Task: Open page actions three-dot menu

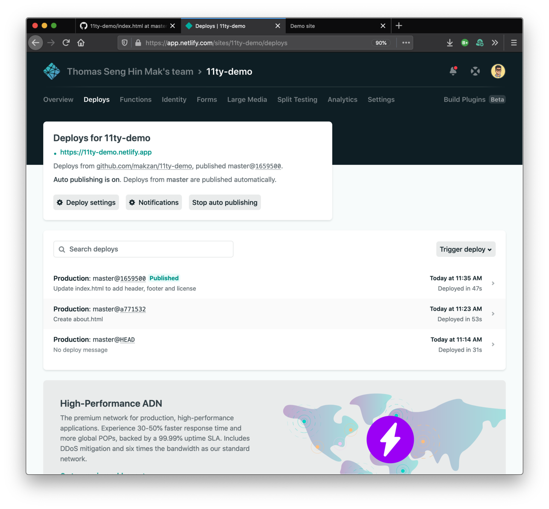Action: point(406,43)
